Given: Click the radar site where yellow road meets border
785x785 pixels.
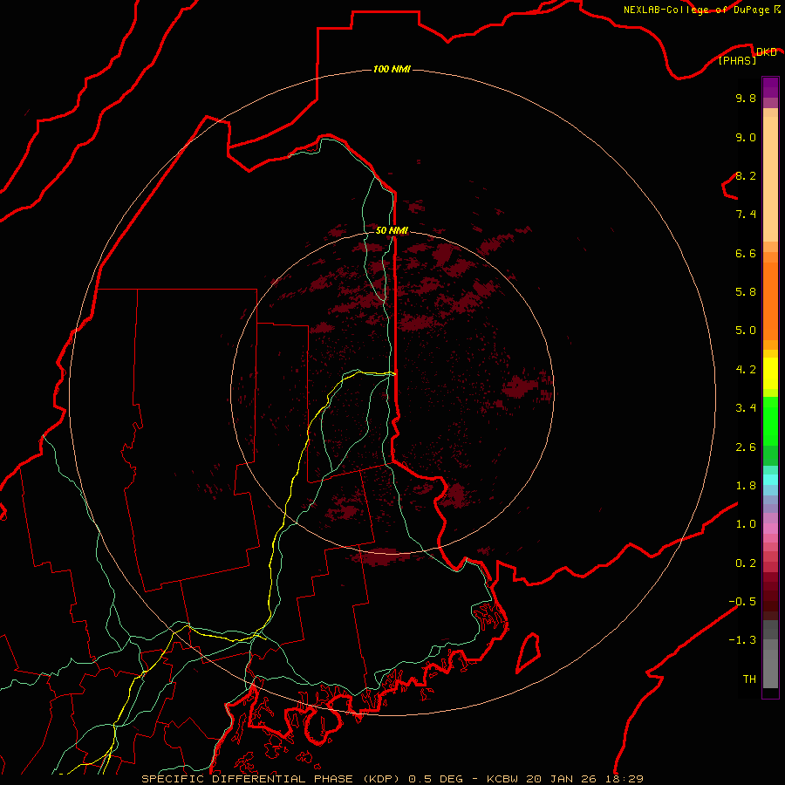Looking at the screenshot, I should point(393,373).
